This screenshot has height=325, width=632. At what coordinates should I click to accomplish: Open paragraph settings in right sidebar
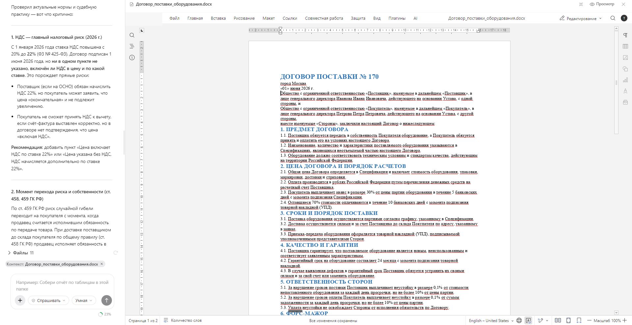[625, 35]
